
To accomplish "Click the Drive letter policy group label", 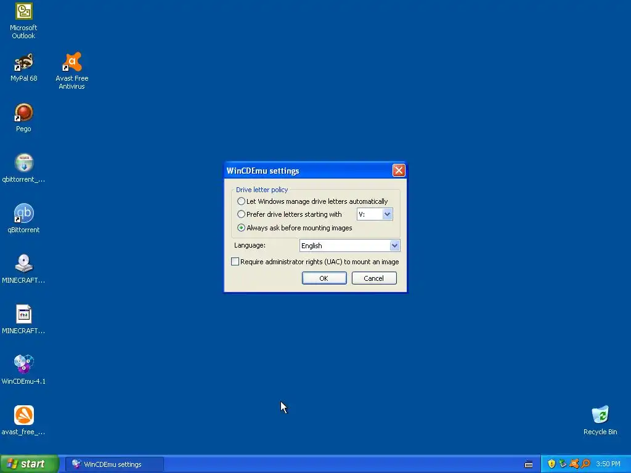I will [262, 190].
